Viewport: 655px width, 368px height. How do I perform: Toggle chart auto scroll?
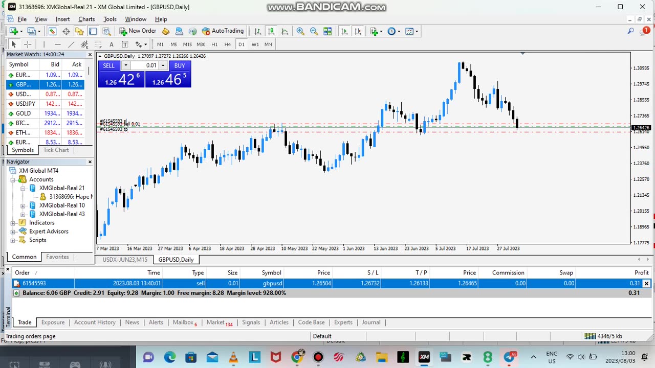(x=344, y=31)
